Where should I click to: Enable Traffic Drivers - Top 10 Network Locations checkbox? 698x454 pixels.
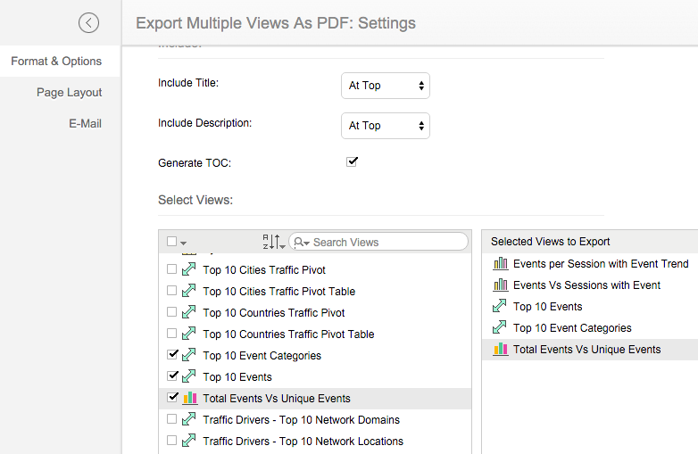point(172,442)
